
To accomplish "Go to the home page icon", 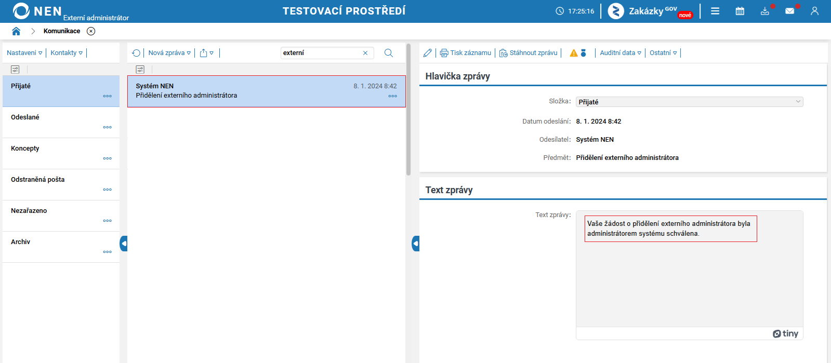I will pyautogui.click(x=16, y=31).
